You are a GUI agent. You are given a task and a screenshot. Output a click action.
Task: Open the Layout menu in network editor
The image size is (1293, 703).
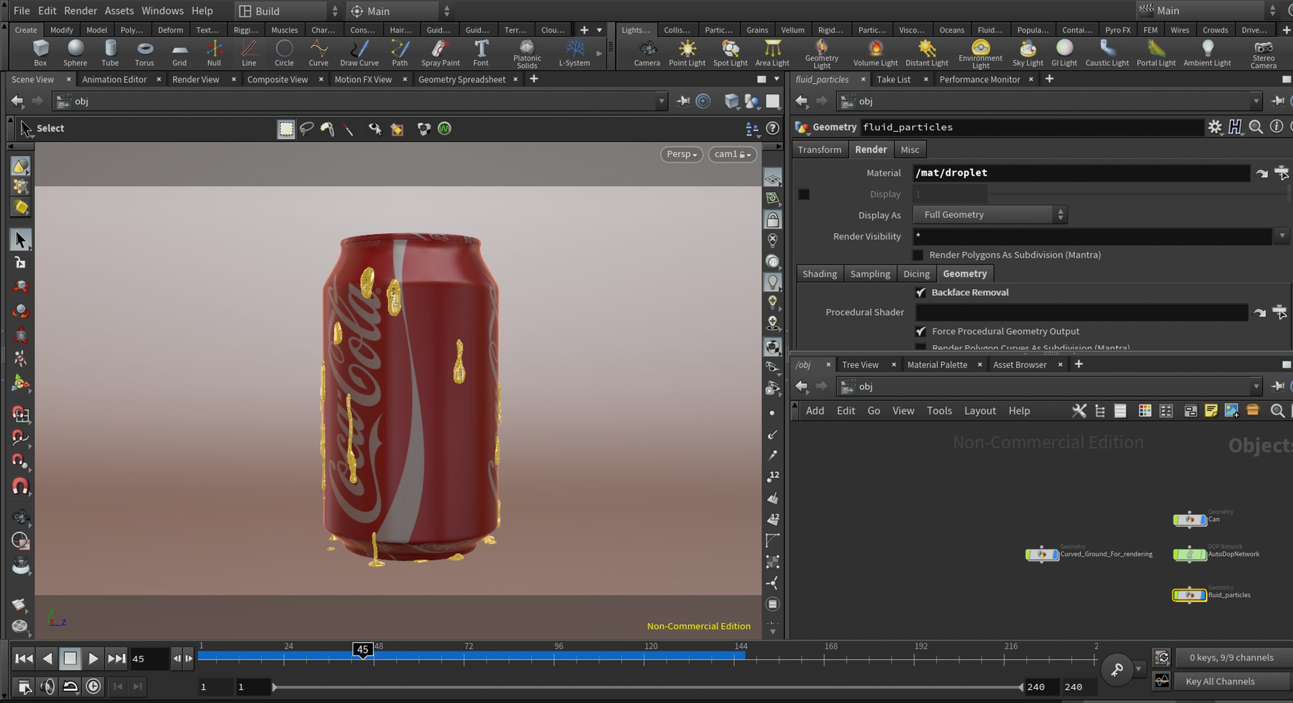click(979, 410)
